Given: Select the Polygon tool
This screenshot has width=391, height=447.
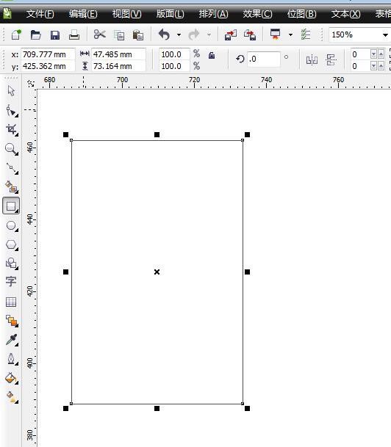Looking at the screenshot, I should click(x=12, y=245).
